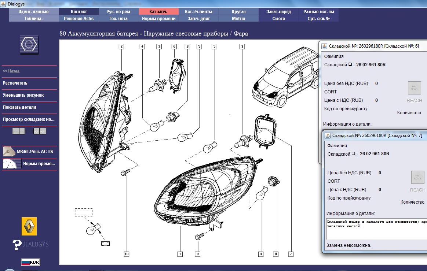Select callout number 1 in diagram
427x271 pixels.
click(180, 254)
